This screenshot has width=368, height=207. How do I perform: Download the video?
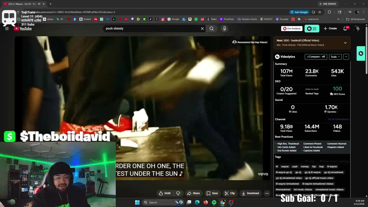coord(250,193)
